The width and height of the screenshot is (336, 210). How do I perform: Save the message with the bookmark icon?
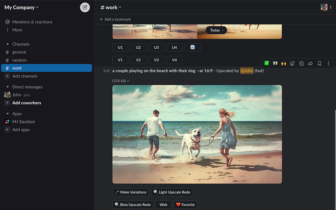319,63
